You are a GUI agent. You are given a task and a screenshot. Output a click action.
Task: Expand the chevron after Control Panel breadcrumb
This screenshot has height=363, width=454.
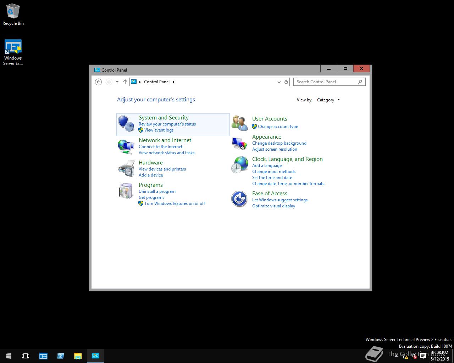pos(173,82)
